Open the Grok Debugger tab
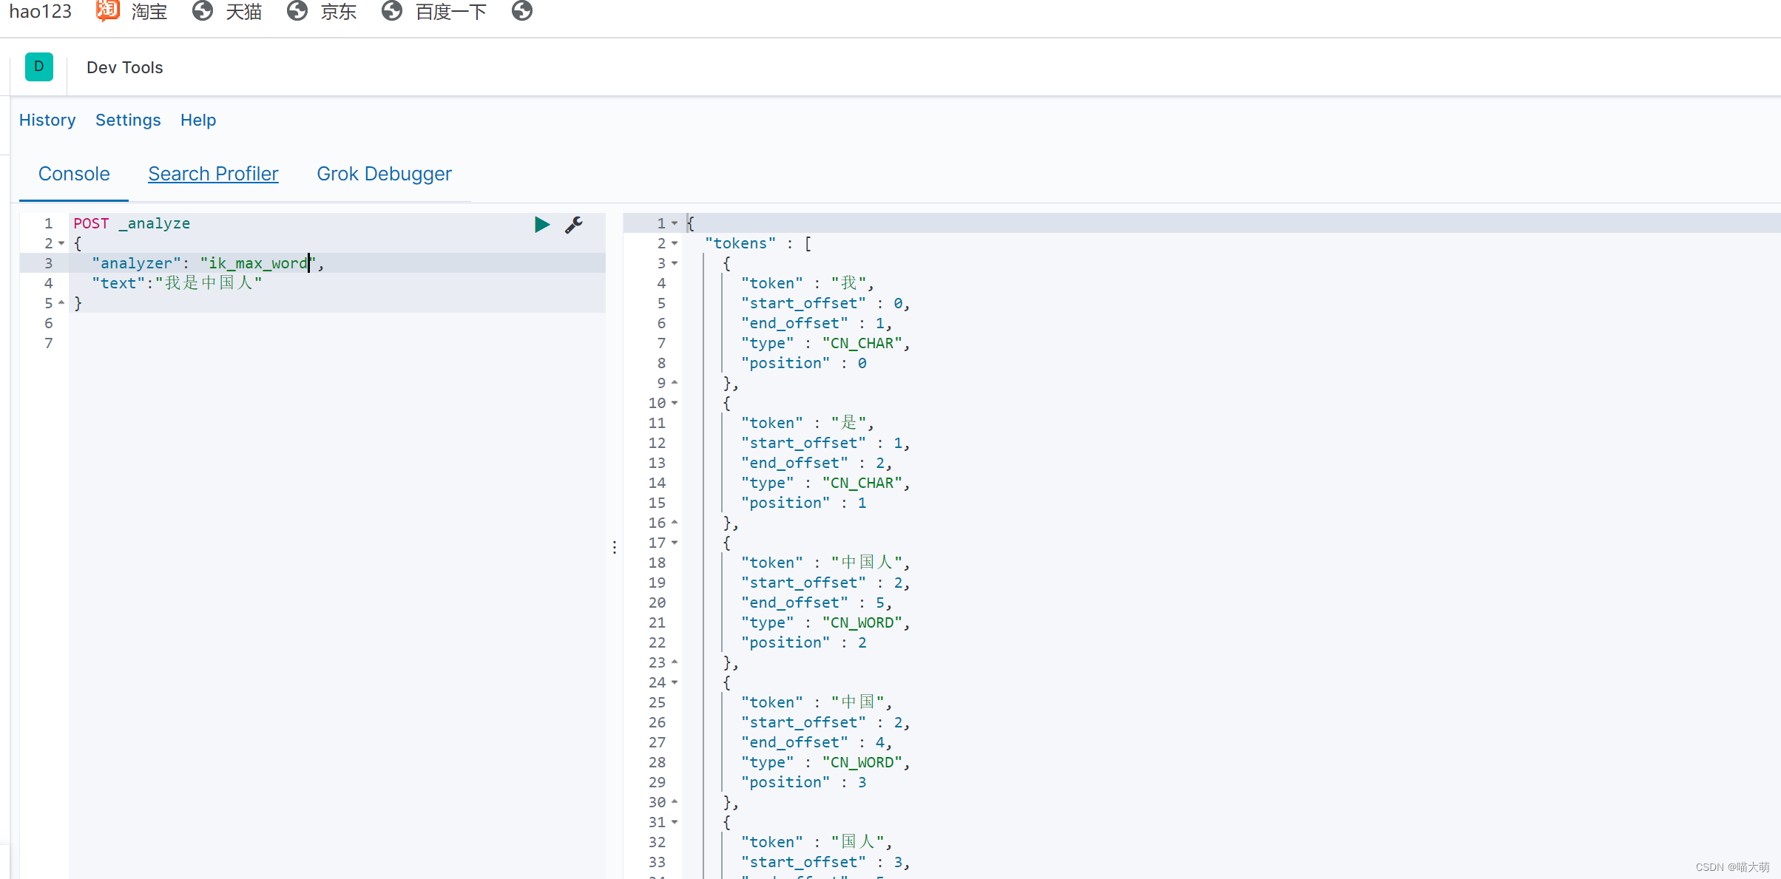The height and width of the screenshot is (879, 1781). (x=384, y=172)
